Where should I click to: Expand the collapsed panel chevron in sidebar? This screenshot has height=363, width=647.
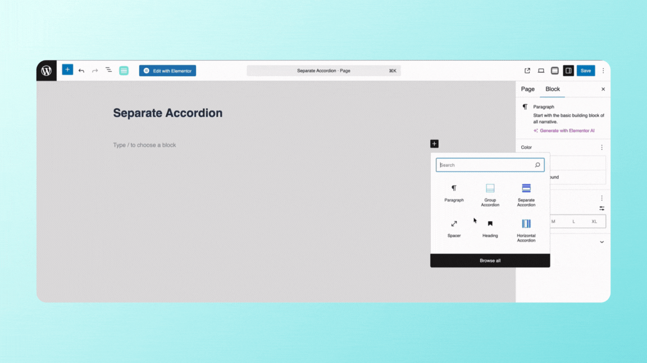[602, 241]
